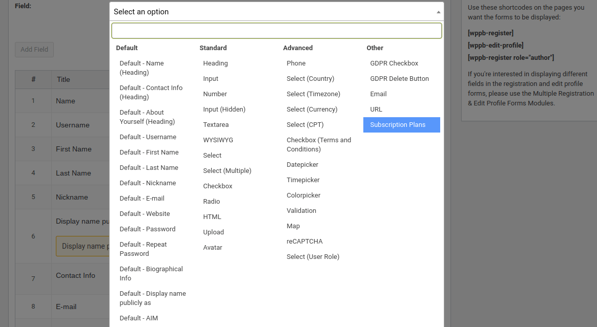Click Nickname row in fields table
Image resolution: width=597 pixels, height=327 pixels.
72,197
